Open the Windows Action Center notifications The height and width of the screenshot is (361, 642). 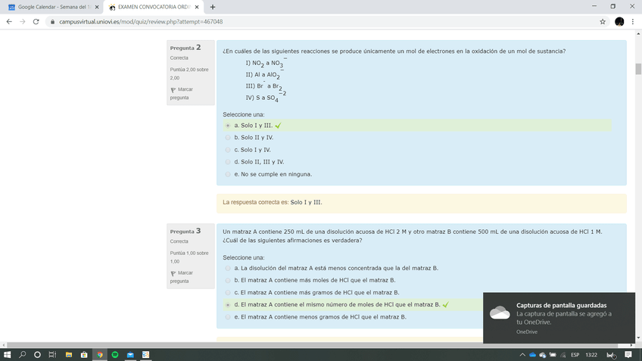point(628,355)
